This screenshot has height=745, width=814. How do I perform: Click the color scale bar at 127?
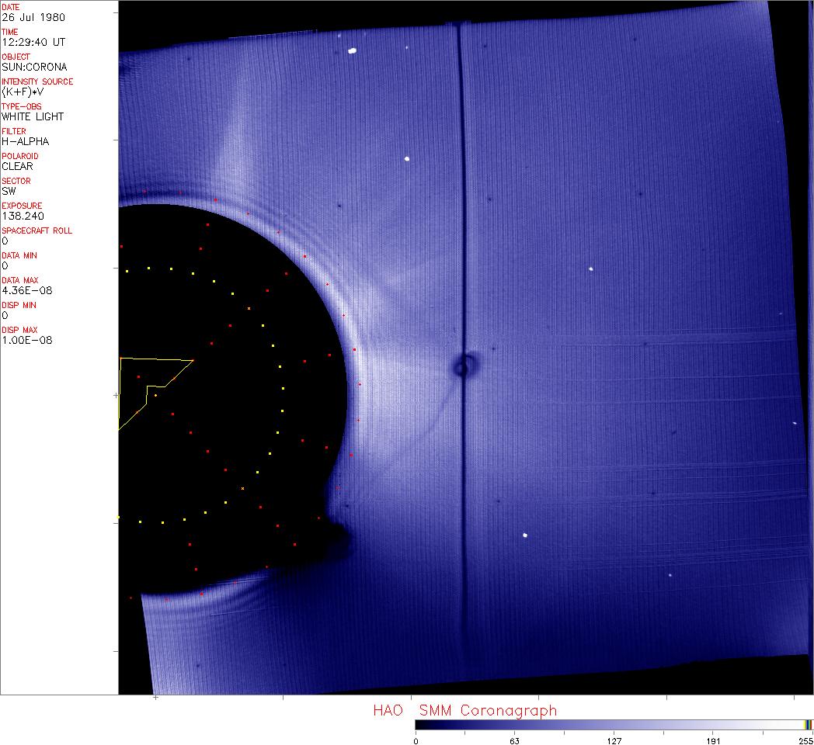pyautogui.click(x=614, y=725)
